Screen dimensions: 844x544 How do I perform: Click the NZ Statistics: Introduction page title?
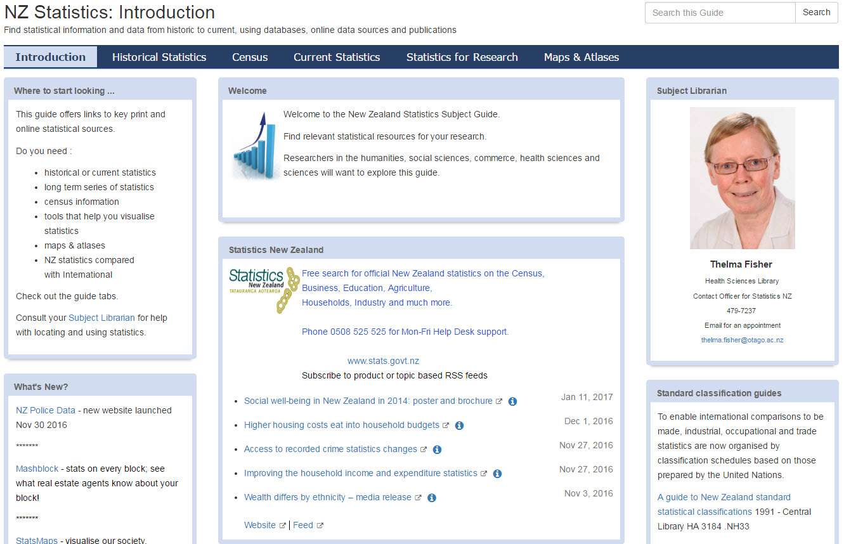coord(110,12)
